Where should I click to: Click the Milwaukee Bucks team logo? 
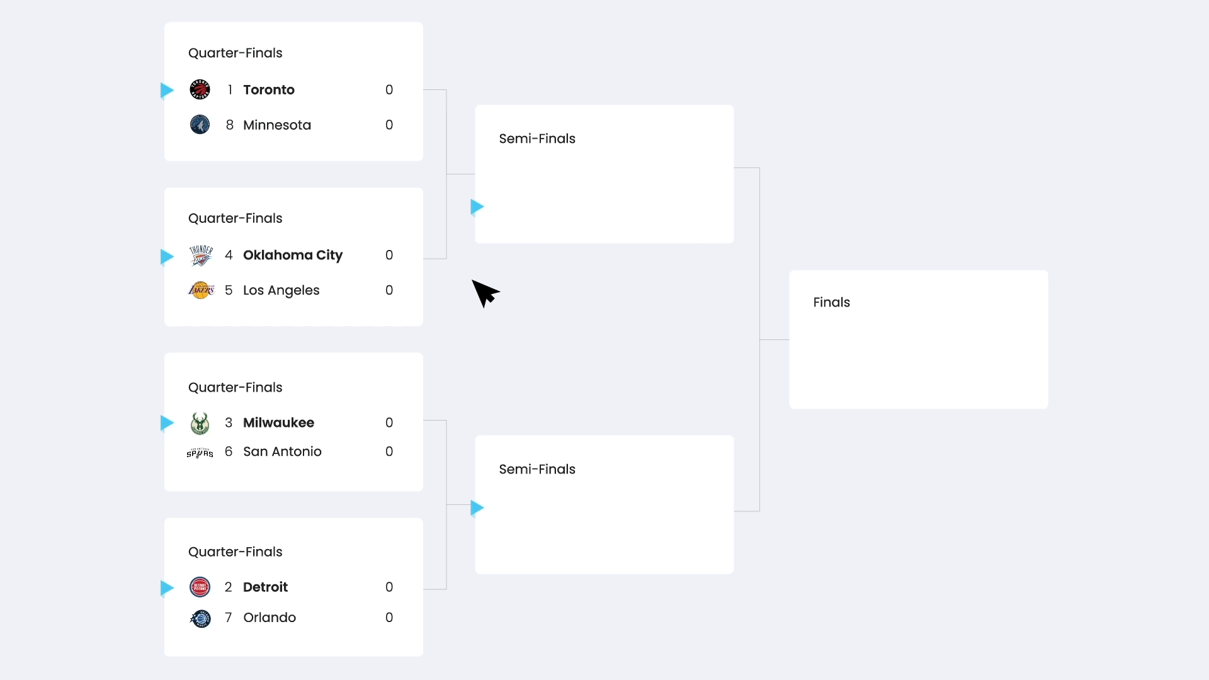(x=200, y=423)
